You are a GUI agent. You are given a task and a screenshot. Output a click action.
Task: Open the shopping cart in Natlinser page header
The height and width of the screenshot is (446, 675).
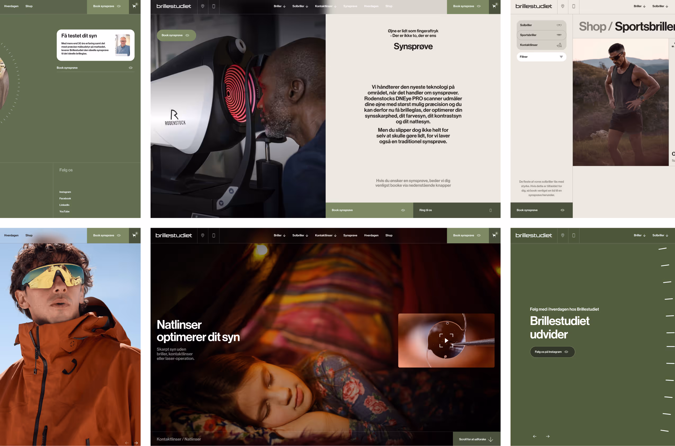point(494,235)
